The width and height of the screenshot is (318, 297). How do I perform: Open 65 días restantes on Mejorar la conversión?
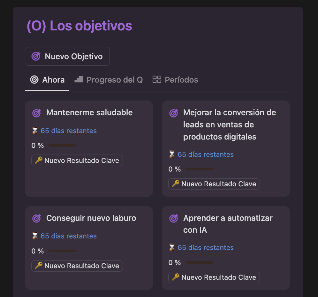coord(205,154)
